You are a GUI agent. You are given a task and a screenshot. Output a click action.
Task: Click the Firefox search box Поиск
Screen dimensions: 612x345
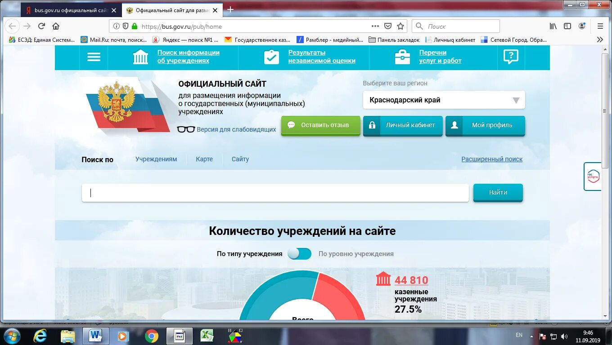[456, 26]
